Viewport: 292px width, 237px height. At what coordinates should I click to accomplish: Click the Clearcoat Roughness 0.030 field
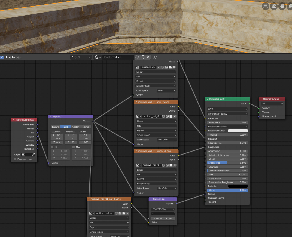[x=227, y=171]
